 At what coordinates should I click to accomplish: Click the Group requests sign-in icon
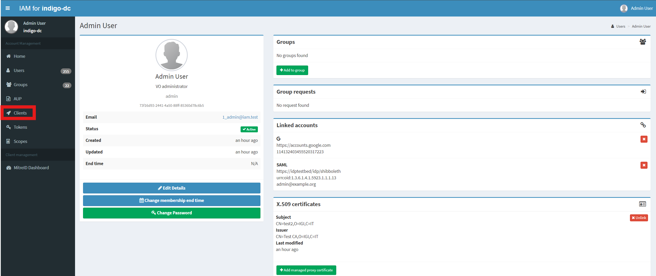coord(643,92)
